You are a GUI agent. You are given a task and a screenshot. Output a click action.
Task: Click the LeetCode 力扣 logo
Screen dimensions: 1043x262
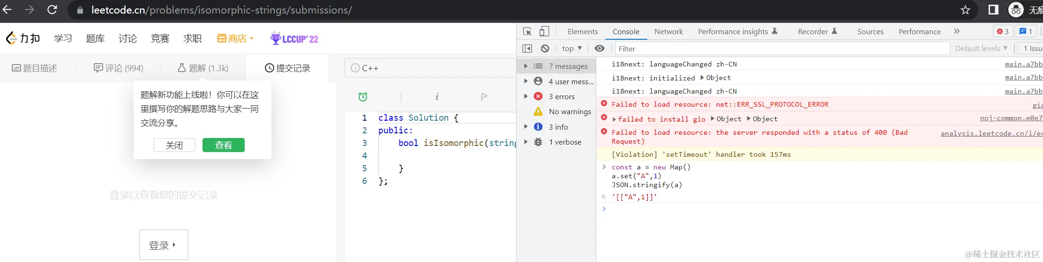tap(23, 38)
